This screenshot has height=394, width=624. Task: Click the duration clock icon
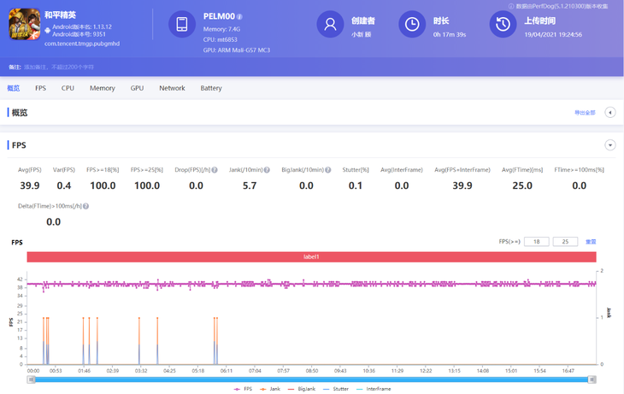pyautogui.click(x=412, y=25)
